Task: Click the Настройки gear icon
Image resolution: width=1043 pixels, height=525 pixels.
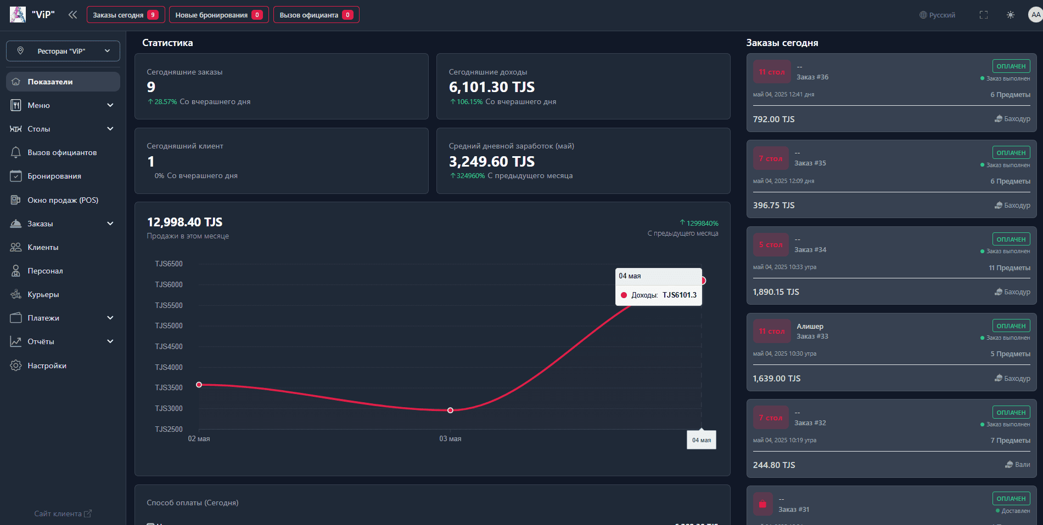Action: (16, 366)
